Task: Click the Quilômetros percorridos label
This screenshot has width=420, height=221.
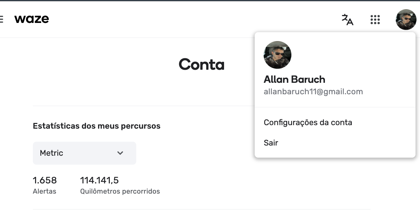Action: pyautogui.click(x=120, y=191)
